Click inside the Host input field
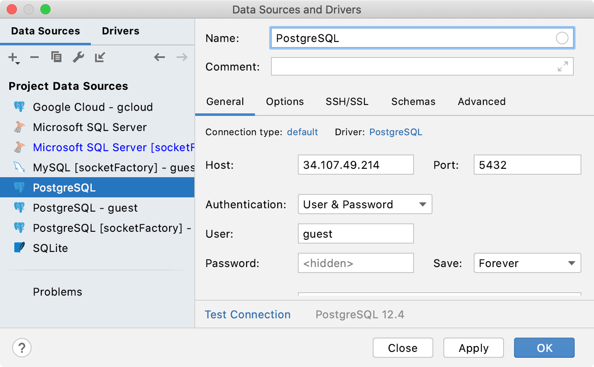Screen dimensions: 594x367 [355, 165]
